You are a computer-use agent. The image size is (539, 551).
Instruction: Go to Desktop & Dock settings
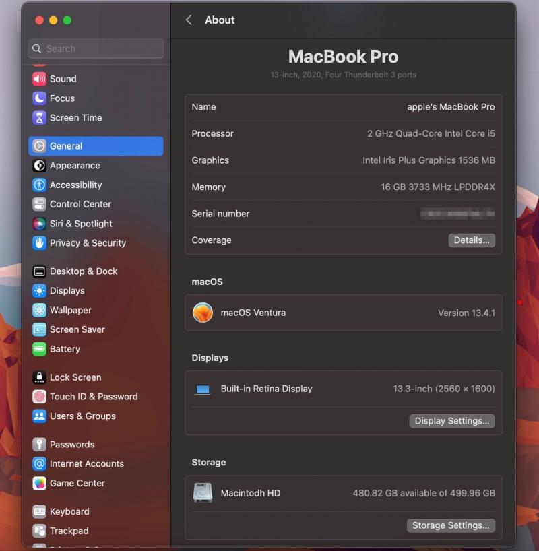(x=84, y=271)
